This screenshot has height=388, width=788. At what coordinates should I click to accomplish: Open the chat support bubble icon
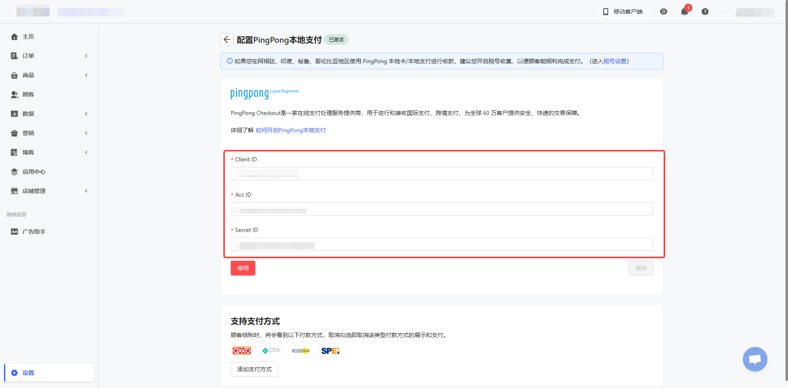pos(755,359)
